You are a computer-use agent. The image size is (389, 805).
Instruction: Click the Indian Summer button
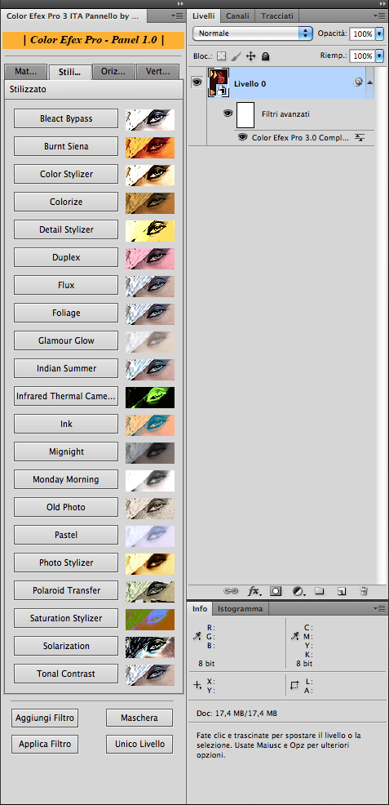pos(66,368)
